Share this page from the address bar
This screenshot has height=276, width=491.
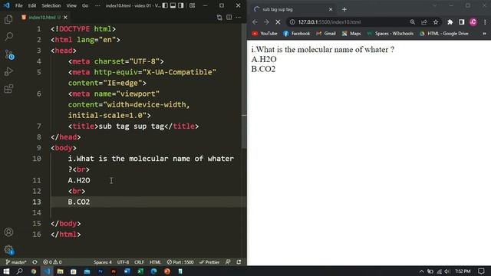tap(424, 22)
